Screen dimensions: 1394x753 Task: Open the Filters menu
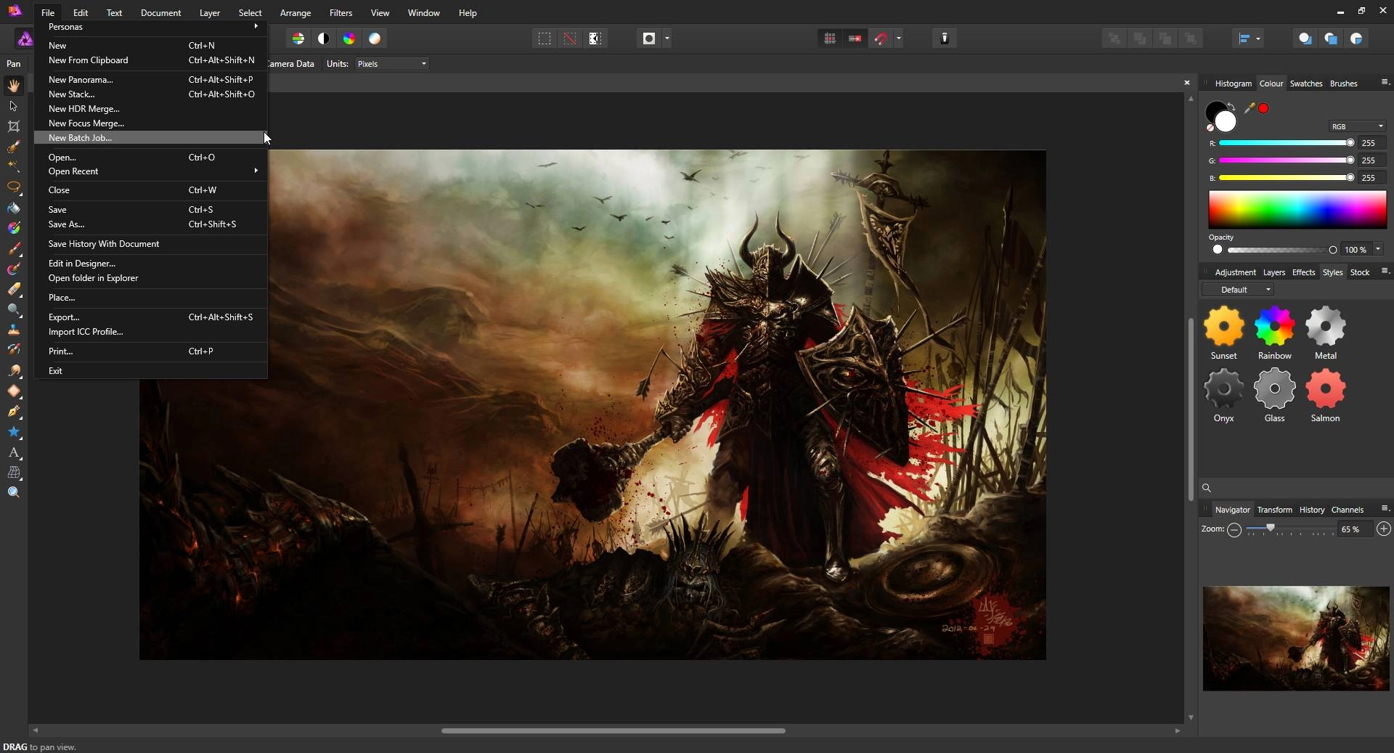coord(341,13)
